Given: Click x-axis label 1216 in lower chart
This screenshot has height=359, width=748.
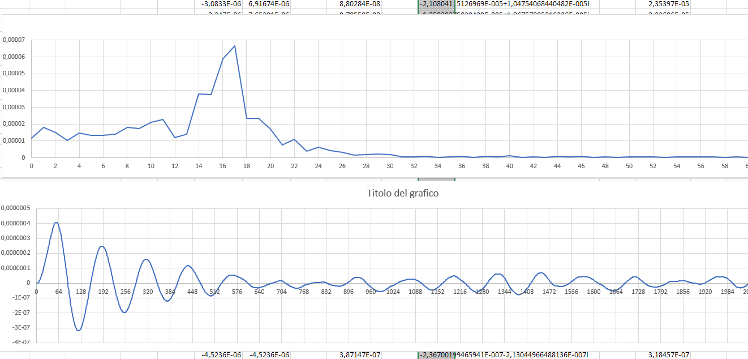Looking at the screenshot, I should [x=459, y=291].
